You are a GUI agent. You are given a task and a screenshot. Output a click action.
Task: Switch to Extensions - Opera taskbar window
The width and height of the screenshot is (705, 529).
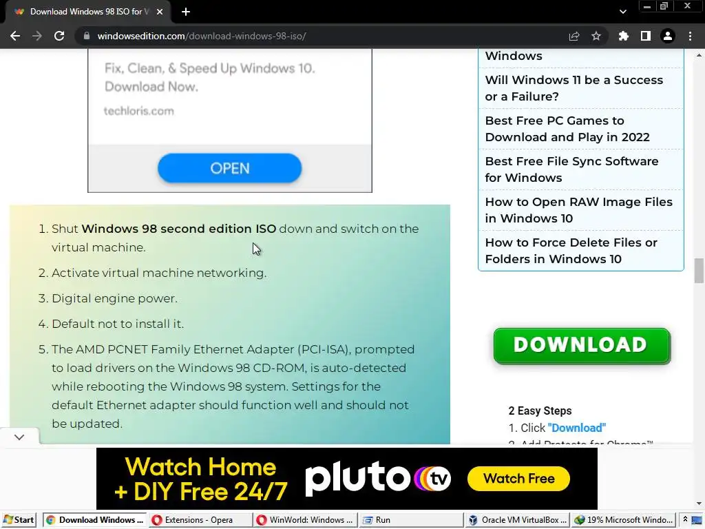click(200, 520)
